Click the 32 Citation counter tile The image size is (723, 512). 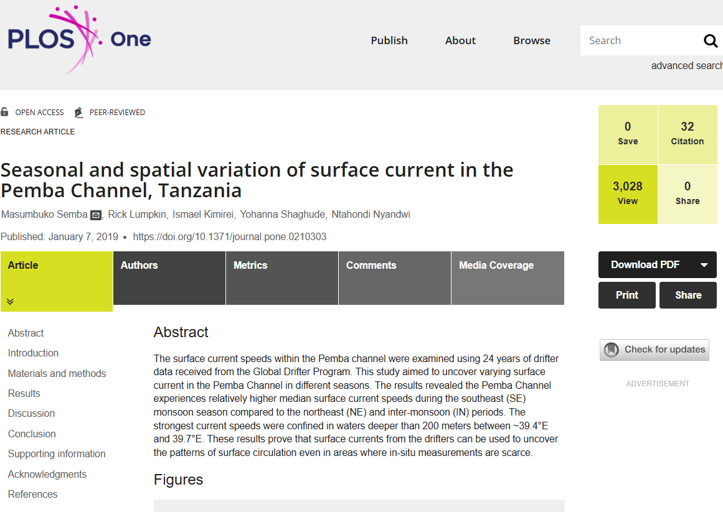(x=687, y=134)
